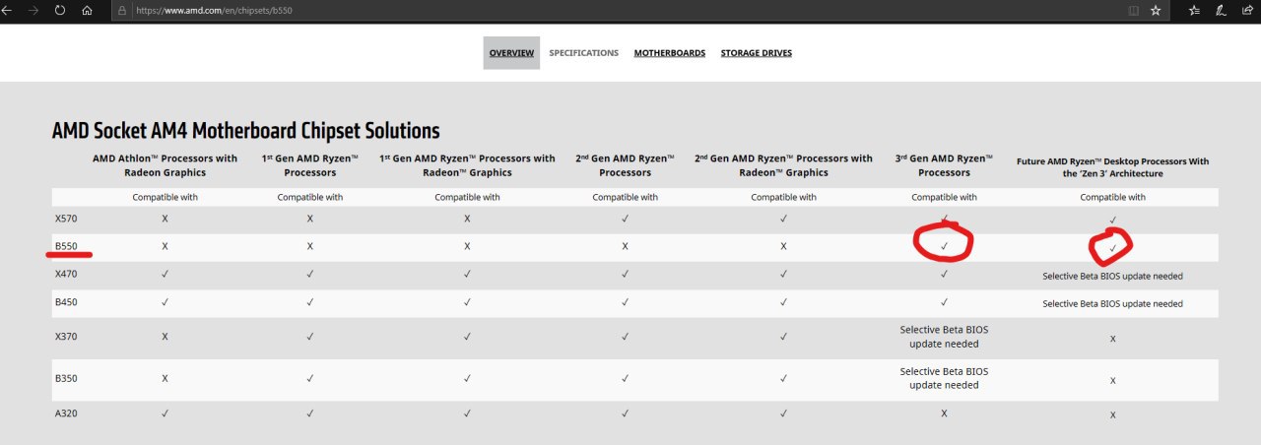1261x445 pixels.
Task: Open reading view for this page
Action: [x=1133, y=10]
